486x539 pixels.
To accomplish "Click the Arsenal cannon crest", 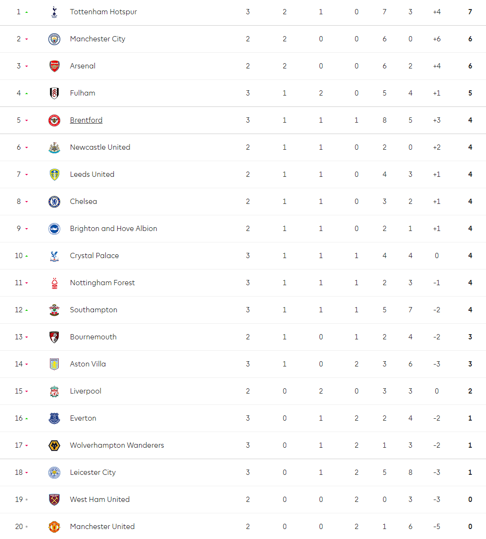I will click(54, 66).
